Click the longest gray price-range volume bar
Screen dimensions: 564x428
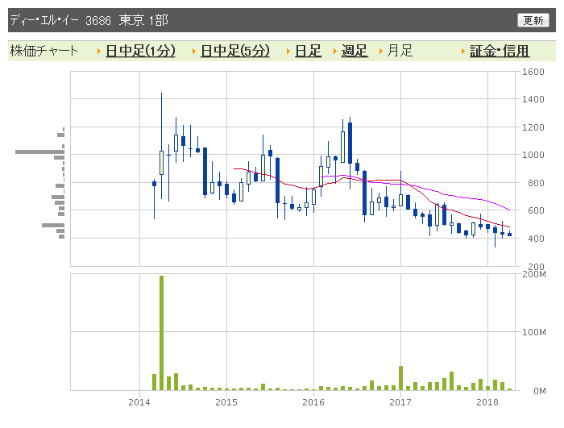[x=40, y=152]
